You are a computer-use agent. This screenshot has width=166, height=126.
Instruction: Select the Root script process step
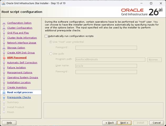[x=20, y=92]
